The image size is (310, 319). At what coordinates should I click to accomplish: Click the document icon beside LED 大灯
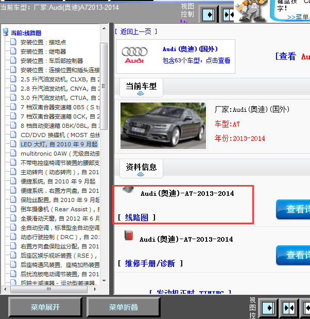pyautogui.click(x=13, y=144)
